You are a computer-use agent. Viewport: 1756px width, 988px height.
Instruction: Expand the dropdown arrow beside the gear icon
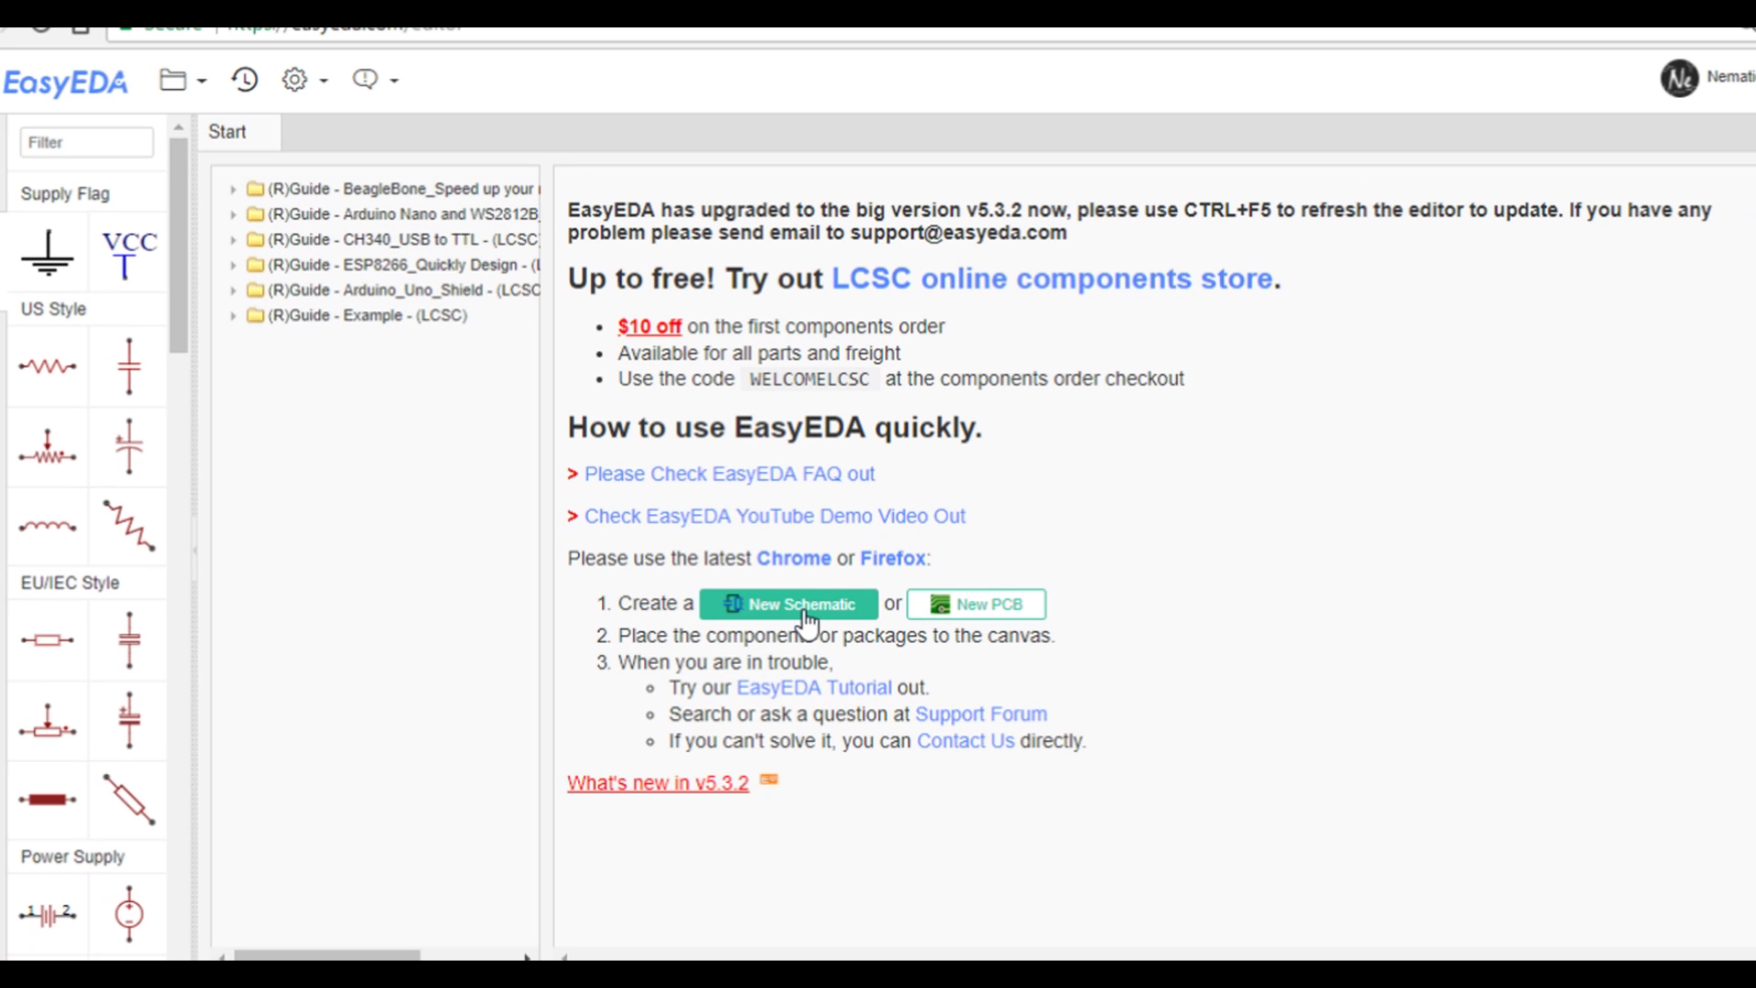click(x=324, y=81)
